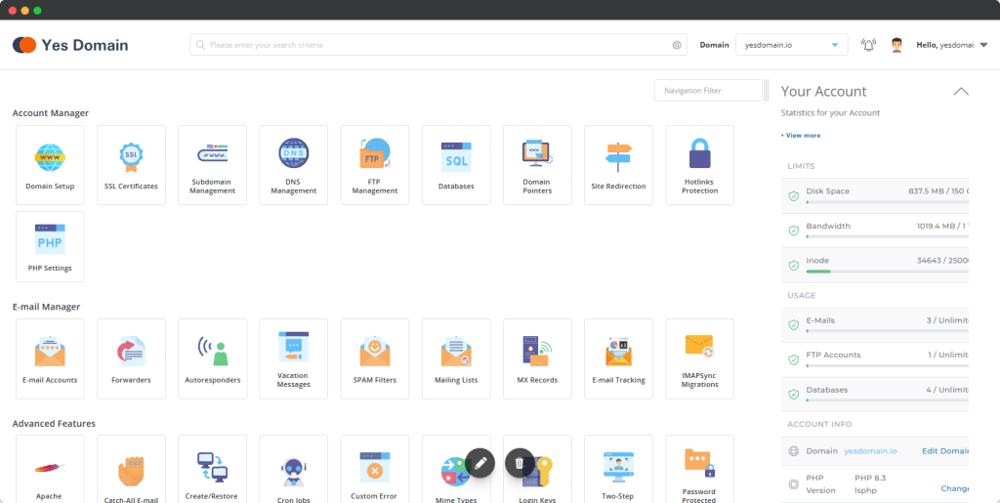This screenshot has width=1000, height=503.
Task: Open Domain Setup
Action: [x=50, y=165]
